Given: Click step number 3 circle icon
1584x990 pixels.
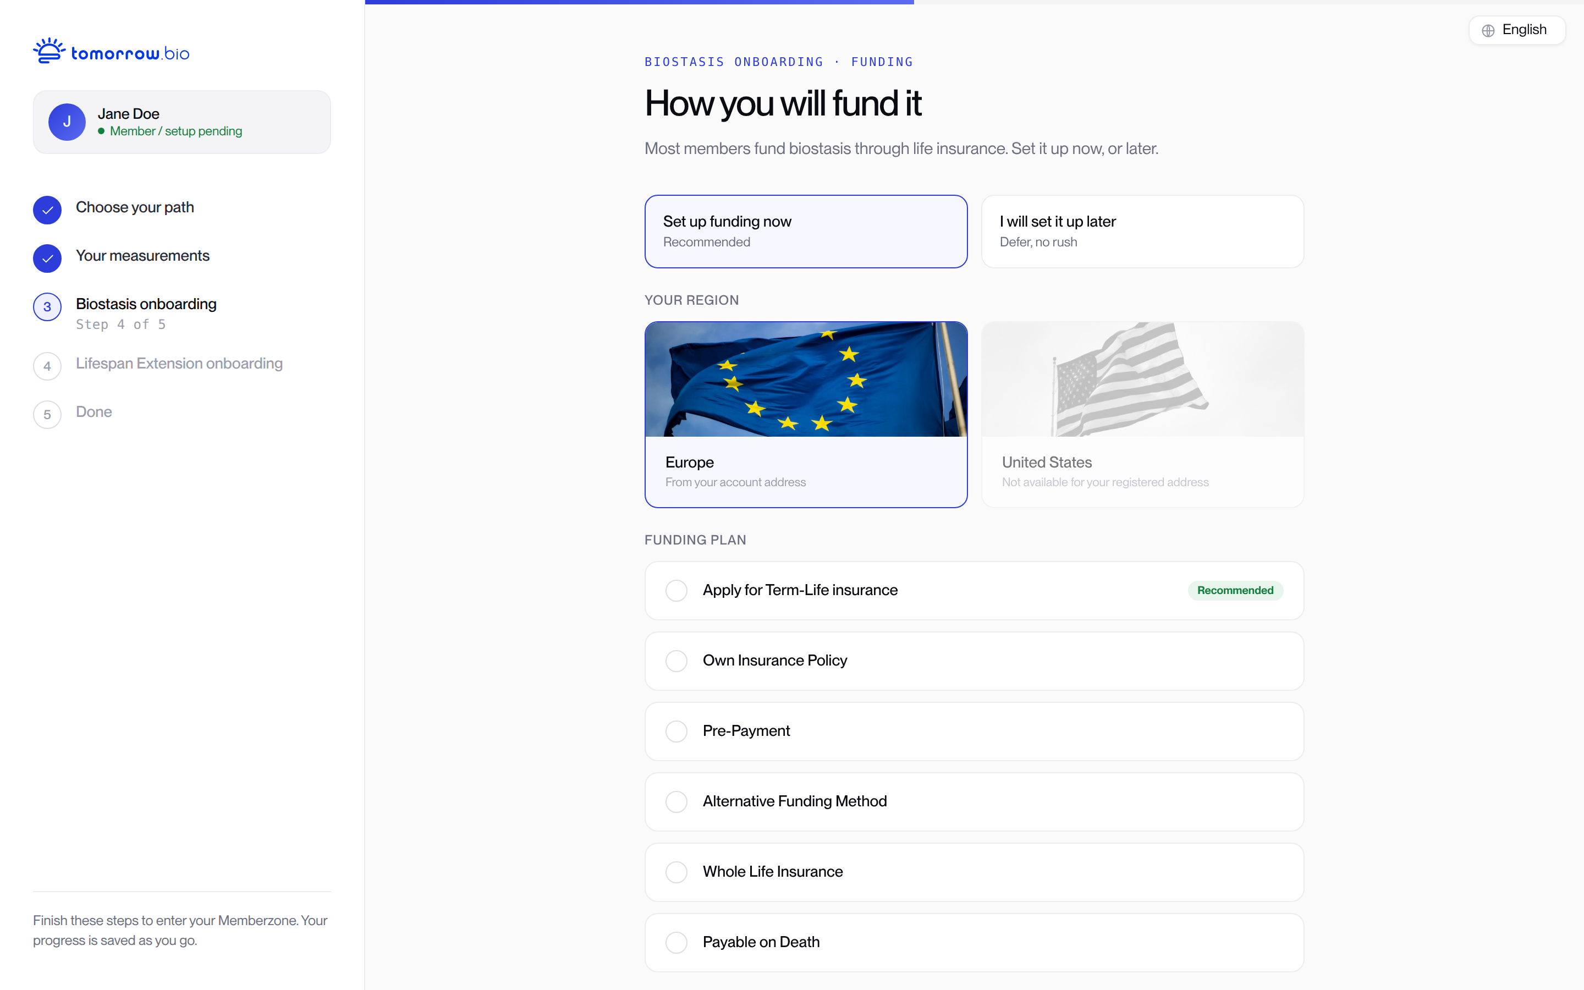Looking at the screenshot, I should [x=47, y=307].
